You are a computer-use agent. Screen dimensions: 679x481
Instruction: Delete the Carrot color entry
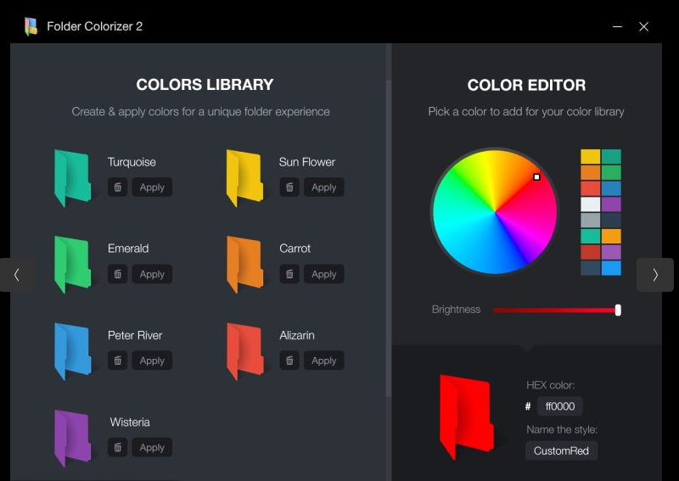click(x=289, y=274)
